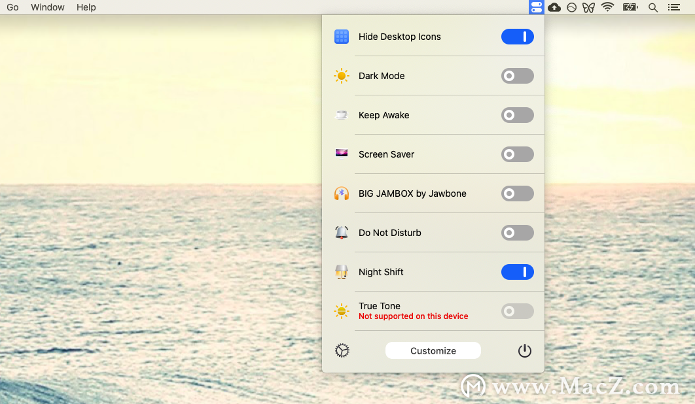
Task: Turn on the Keep Awake switch
Action: (x=517, y=115)
